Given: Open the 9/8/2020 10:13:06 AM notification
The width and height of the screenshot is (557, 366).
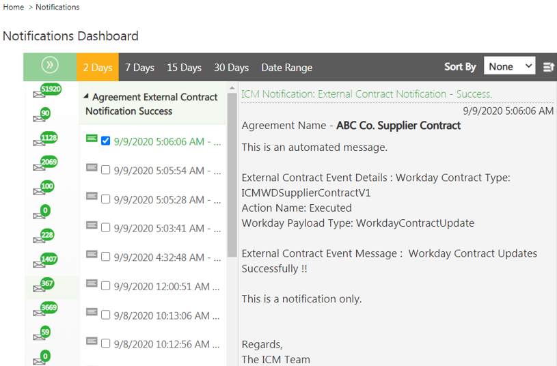Looking at the screenshot, I should click(166, 315).
